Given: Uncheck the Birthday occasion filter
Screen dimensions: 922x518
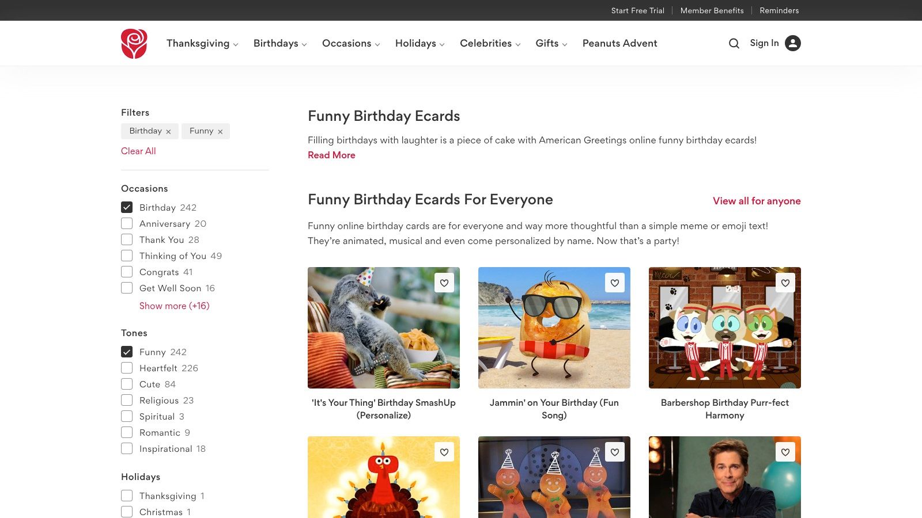Looking at the screenshot, I should [127, 207].
